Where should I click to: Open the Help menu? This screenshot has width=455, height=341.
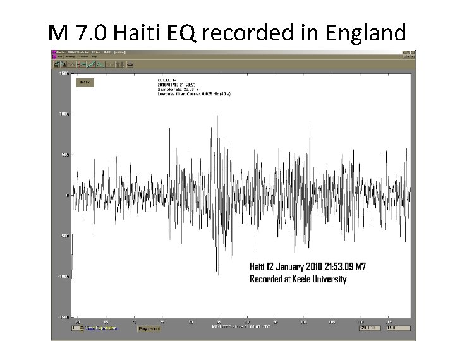tap(94, 57)
